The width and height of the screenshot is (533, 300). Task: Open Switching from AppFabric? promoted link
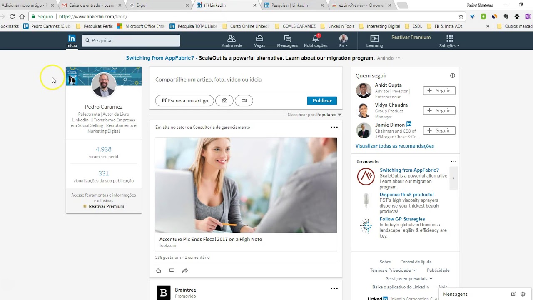click(x=409, y=170)
